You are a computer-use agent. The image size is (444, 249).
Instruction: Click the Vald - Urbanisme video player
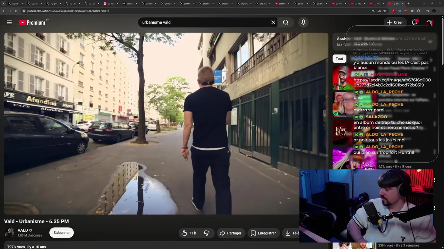(x=166, y=123)
